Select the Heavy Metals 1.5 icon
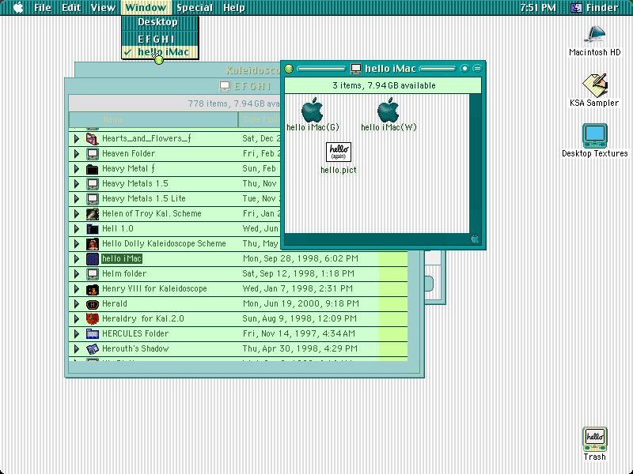 pyautogui.click(x=93, y=184)
